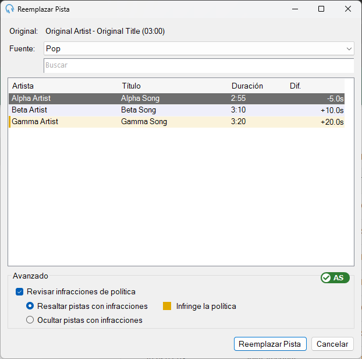Click the headphones app icon in title bar

pyautogui.click(x=10, y=9)
